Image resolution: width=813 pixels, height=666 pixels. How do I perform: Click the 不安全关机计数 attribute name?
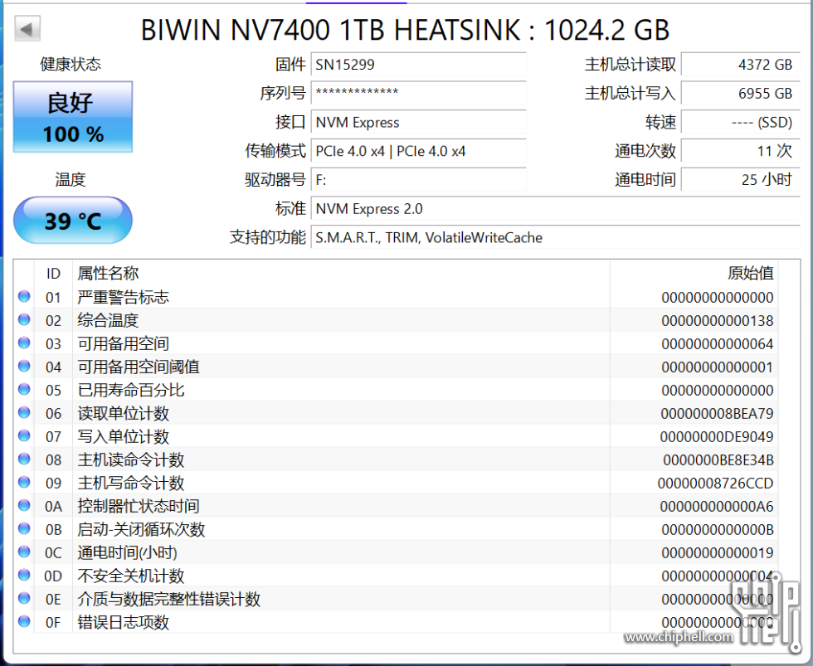click(131, 576)
